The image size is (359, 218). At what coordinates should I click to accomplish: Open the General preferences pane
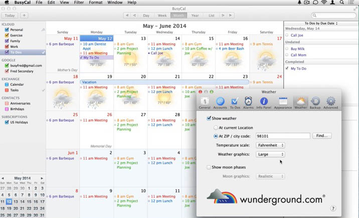click(x=205, y=102)
